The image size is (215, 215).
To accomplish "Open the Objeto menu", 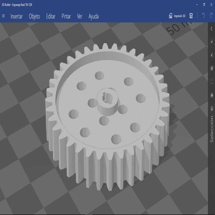I will click(34, 16).
